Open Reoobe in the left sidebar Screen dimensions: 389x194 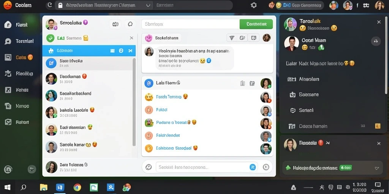point(19,74)
